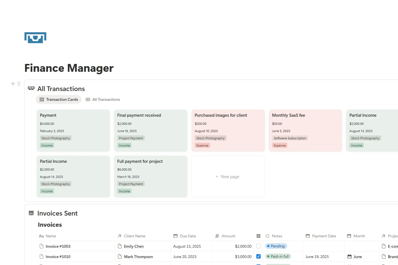Viewport: 398px width, 265px height.
Task: Click New page to add a transaction
Action: tap(228, 177)
